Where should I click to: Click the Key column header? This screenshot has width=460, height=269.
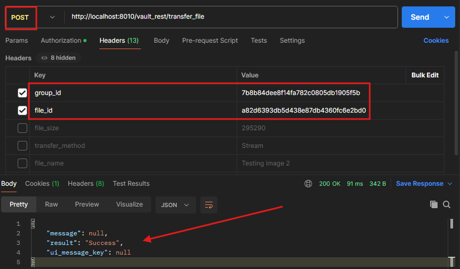click(40, 75)
